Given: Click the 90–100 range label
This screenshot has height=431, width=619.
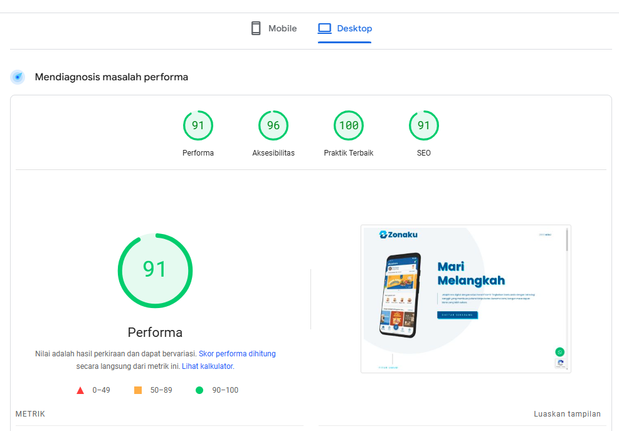Looking at the screenshot, I should click(x=225, y=390).
